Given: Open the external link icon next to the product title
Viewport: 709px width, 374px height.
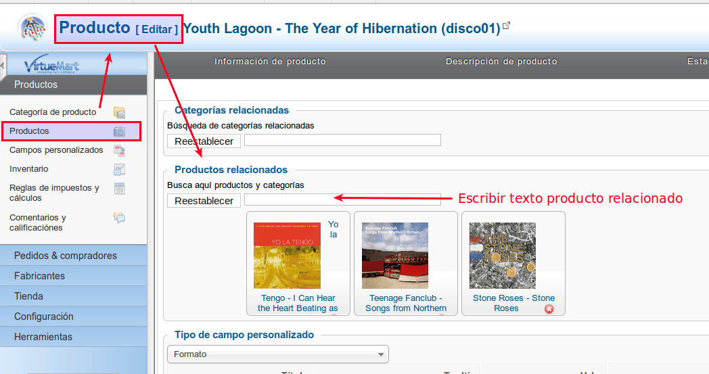Looking at the screenshot, I should 507,26.
